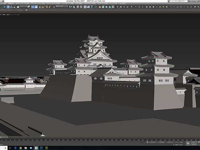The image size is (200, 150).
Task: Select the Move transform tool
Action: tap(8, 7)
